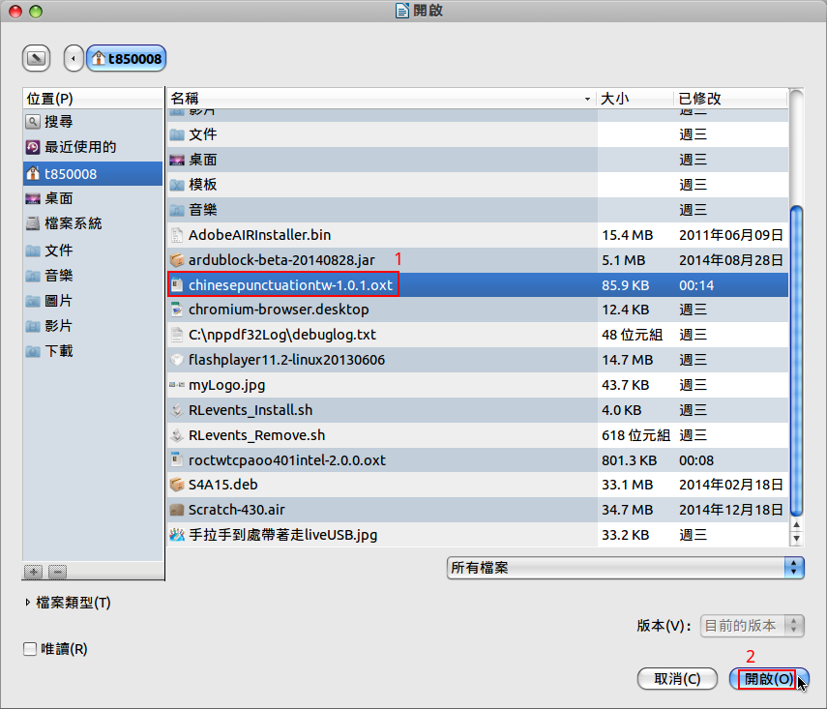Viewport: 827px width, 709px height.
Task: Toggle the read-only (唯讀) checkbox
Action: point(30,649)
